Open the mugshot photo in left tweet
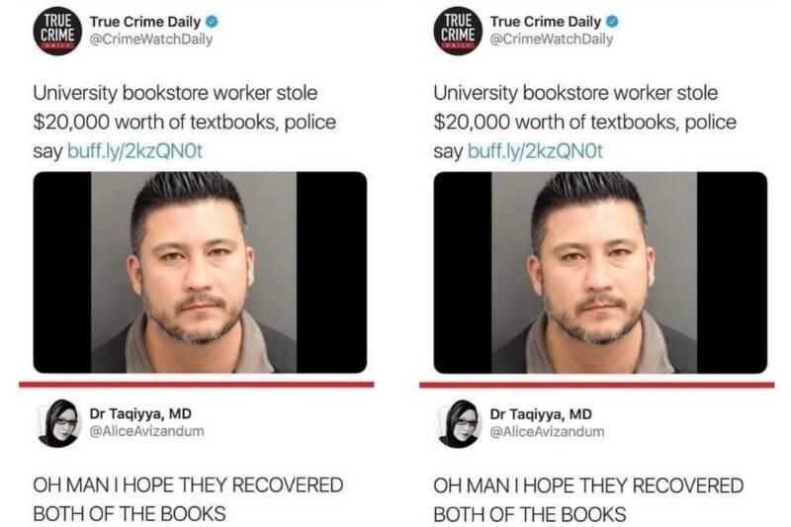This screenshot has width=791, height=527. click(200, 272)
